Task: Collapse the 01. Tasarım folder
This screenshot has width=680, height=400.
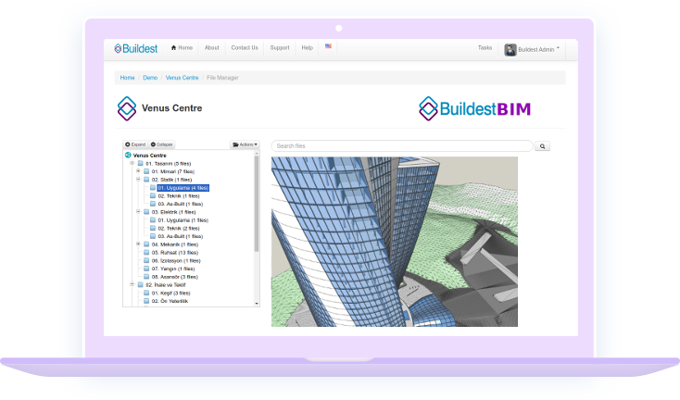Action: pos(132,163)
